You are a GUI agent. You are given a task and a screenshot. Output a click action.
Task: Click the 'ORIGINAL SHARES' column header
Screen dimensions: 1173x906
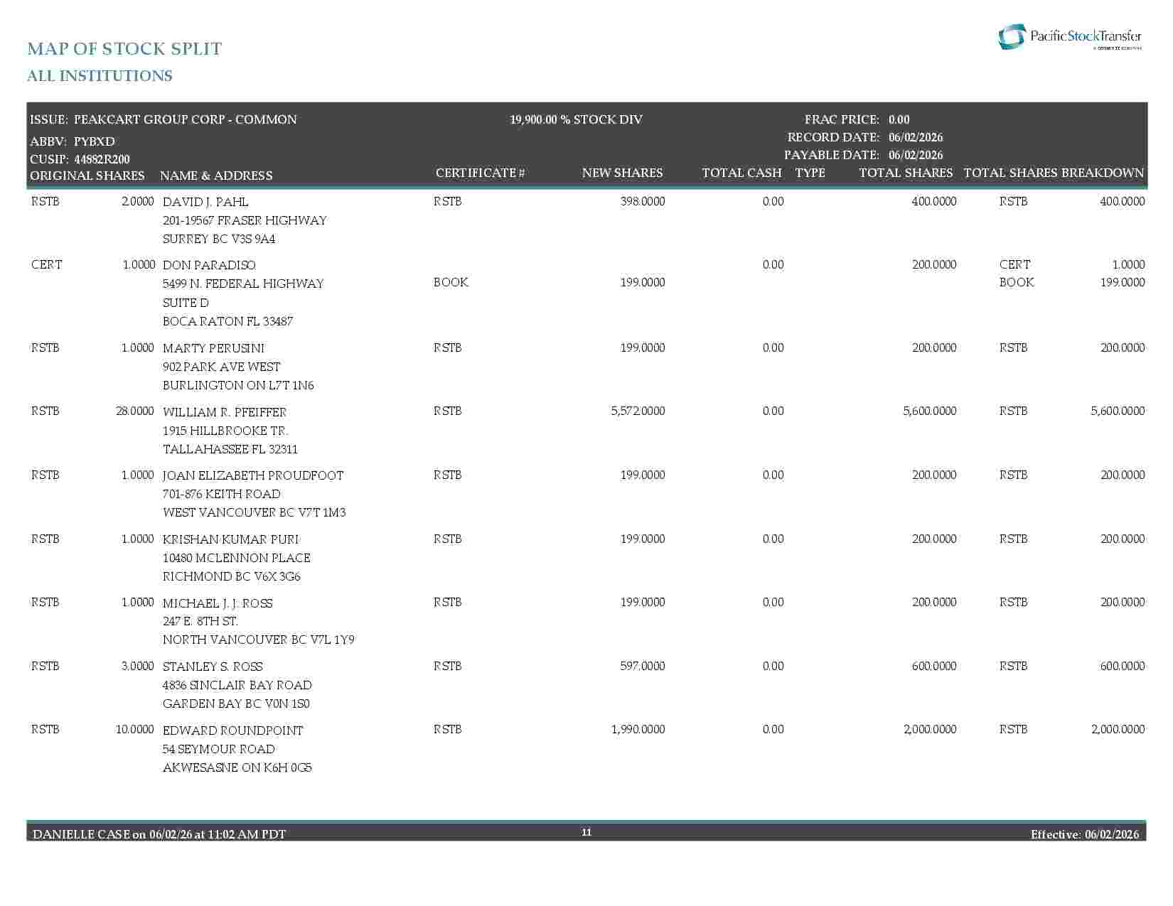pyautogui.click(x=87, y=176)
